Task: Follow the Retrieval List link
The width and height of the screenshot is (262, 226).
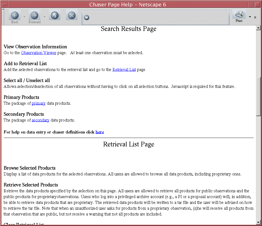Action: (x=124, y=70)
